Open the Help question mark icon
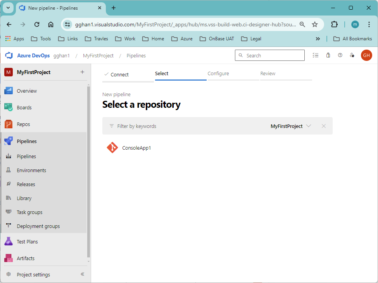 point(340,55)
